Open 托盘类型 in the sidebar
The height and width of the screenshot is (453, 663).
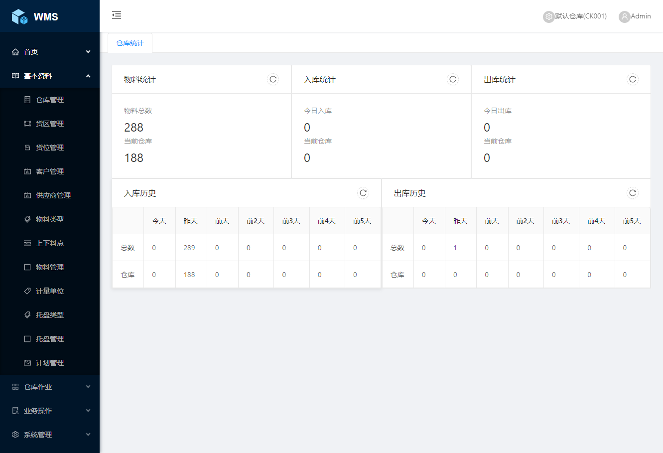coord(50,315)
